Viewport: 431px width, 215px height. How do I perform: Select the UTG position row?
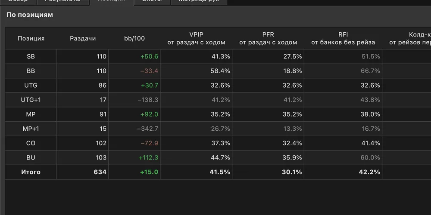pyautogui.click(x=218, y=86)
